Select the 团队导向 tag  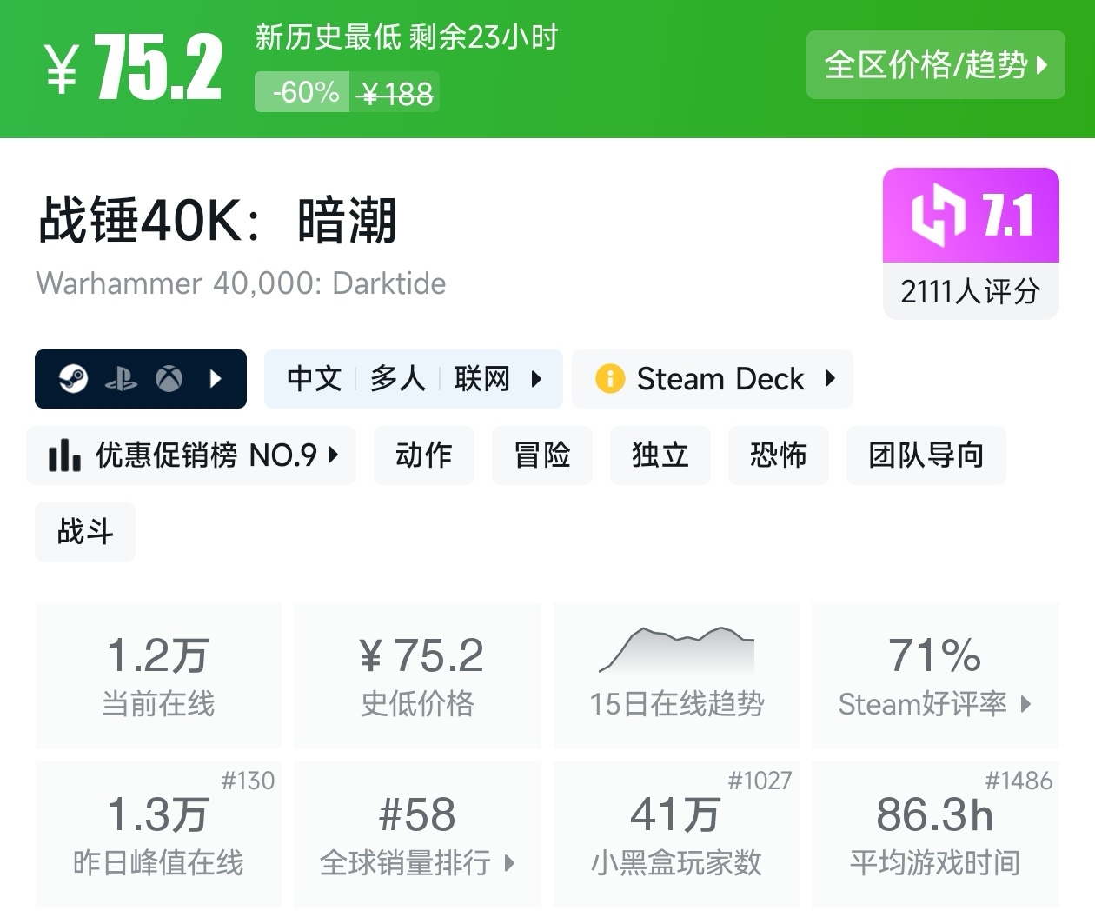(926, 455)
